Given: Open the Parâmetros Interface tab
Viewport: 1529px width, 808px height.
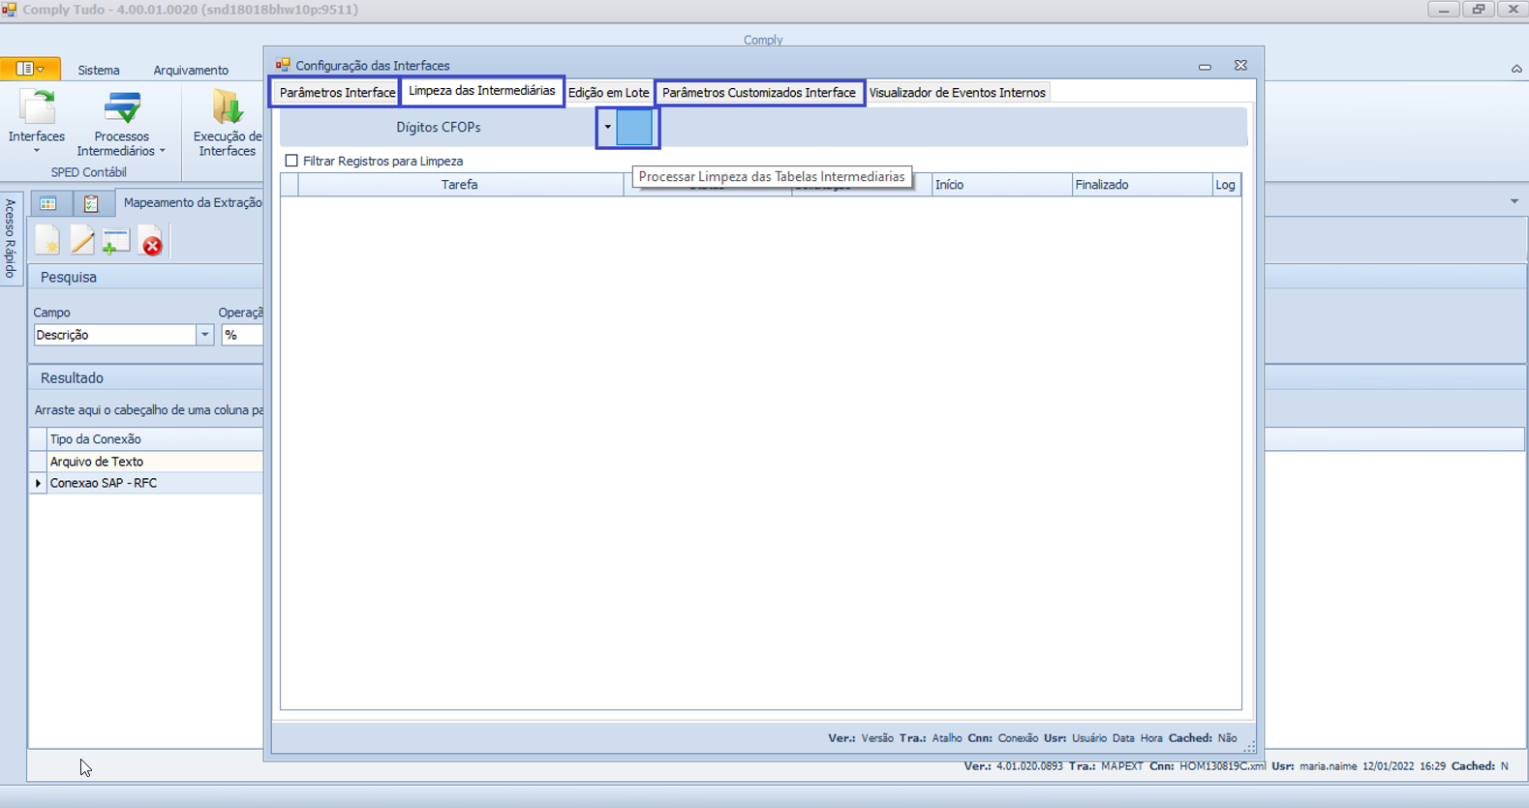Looking at the screenshot, I should (x=337, y=93).
